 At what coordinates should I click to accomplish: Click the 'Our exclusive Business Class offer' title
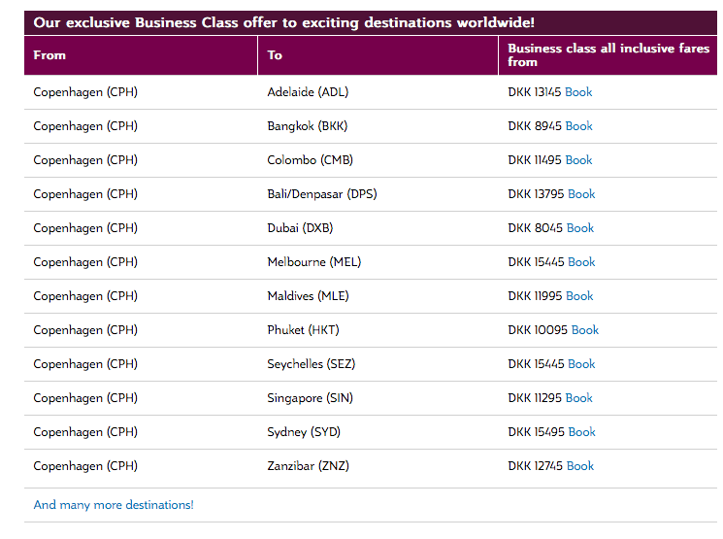click(x=283, y=22)
